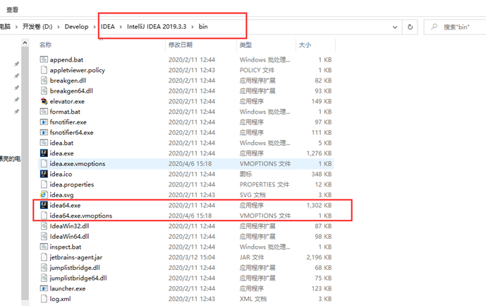Click IntelliJ IDEA 2019.3.3 breadcrumb segment
This screenshot has height=306, width=486.
pos(157,27)
